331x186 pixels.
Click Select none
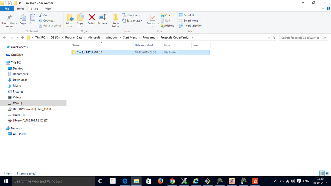(x=189, y=21)
